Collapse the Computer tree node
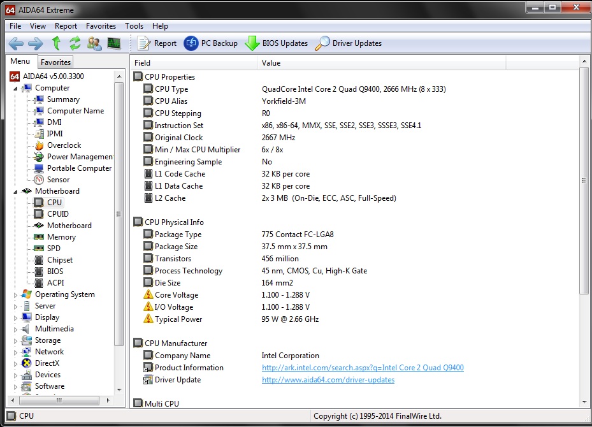The width and height of the screenshot is (592, 427). pyautogui.click(x=15, y=89)
